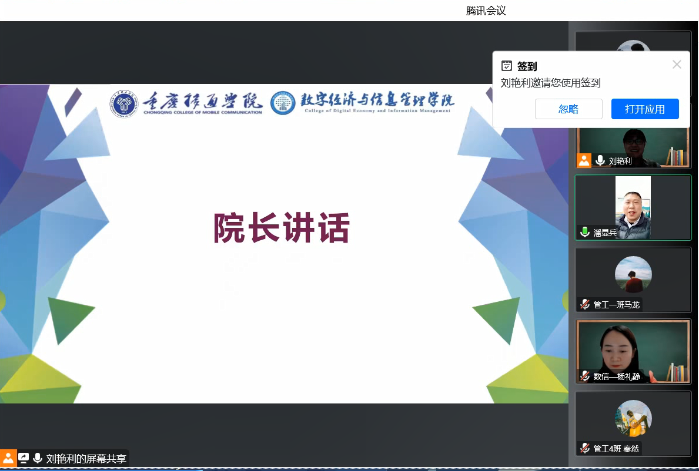Close the 签到 notification popup
This screenshot has width=699, height=471.
pos(677,65)
